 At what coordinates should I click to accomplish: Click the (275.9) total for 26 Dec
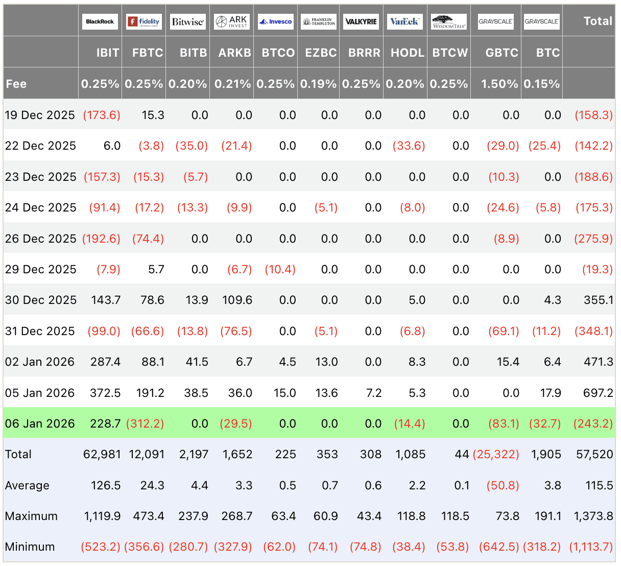click(x=594, y=239)
